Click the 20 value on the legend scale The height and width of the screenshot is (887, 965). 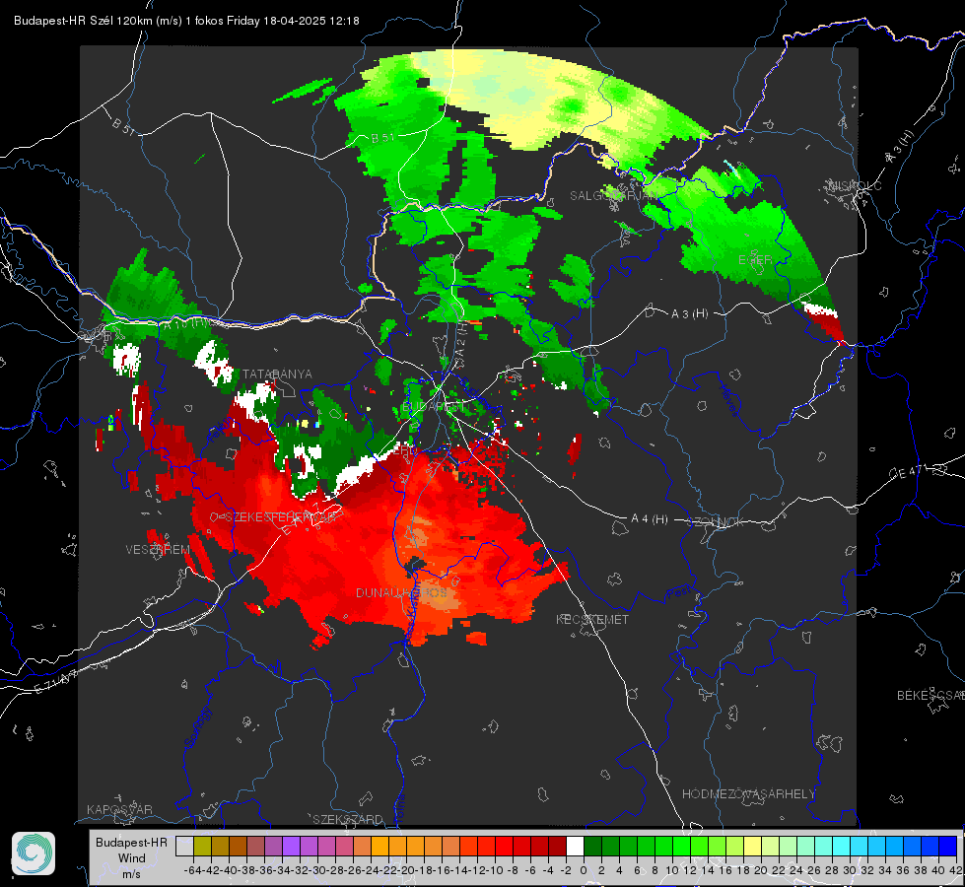[x=761, y=870]
